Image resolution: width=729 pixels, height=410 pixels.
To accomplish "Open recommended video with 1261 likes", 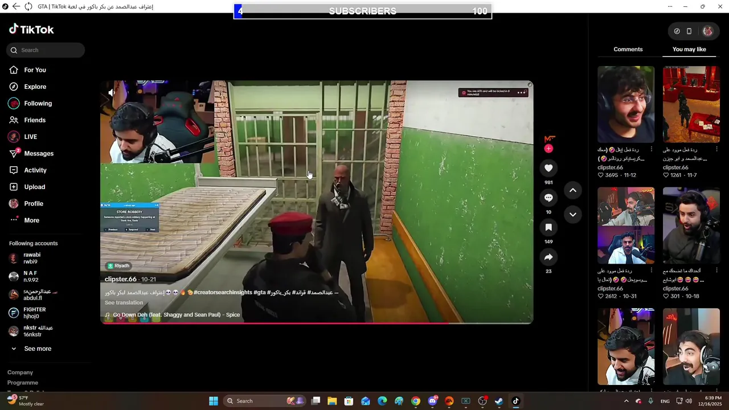I will tap(691, 104).
